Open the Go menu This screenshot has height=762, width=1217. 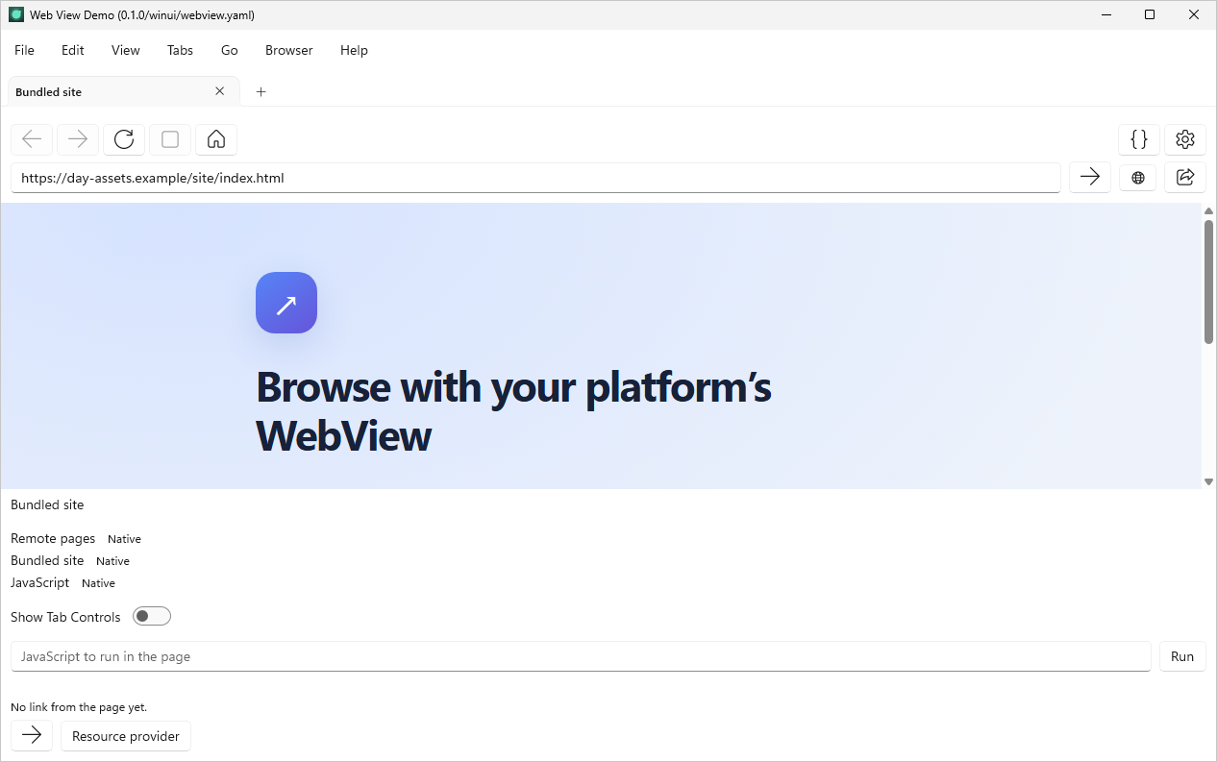pos(230,50)
